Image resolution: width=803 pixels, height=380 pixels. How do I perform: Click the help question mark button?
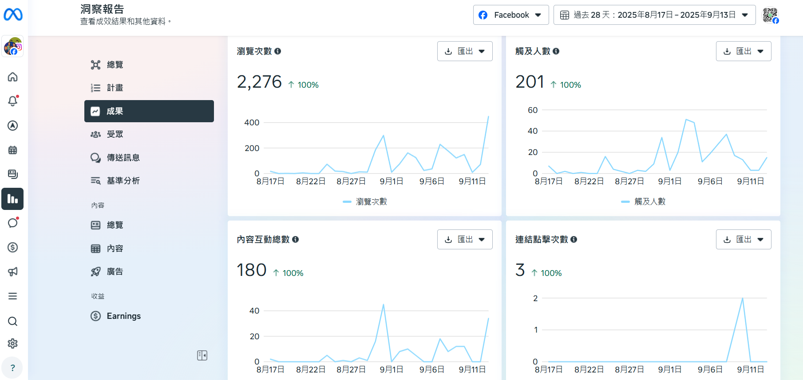pos(12,368)
